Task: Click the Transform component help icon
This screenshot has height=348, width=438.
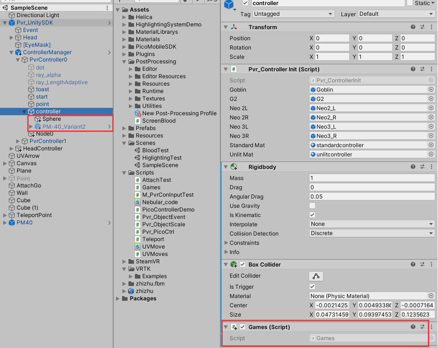Action: 413,27
